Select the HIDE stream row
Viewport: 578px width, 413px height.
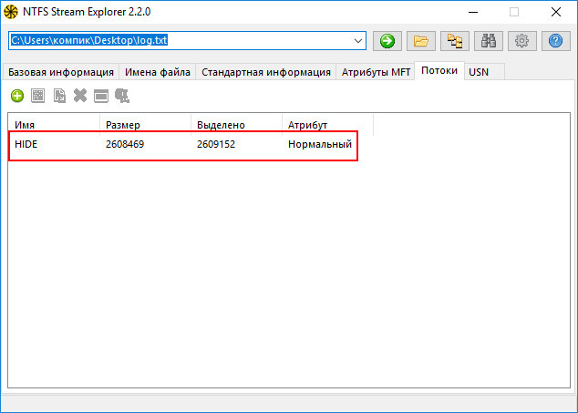tap(182, 145)
